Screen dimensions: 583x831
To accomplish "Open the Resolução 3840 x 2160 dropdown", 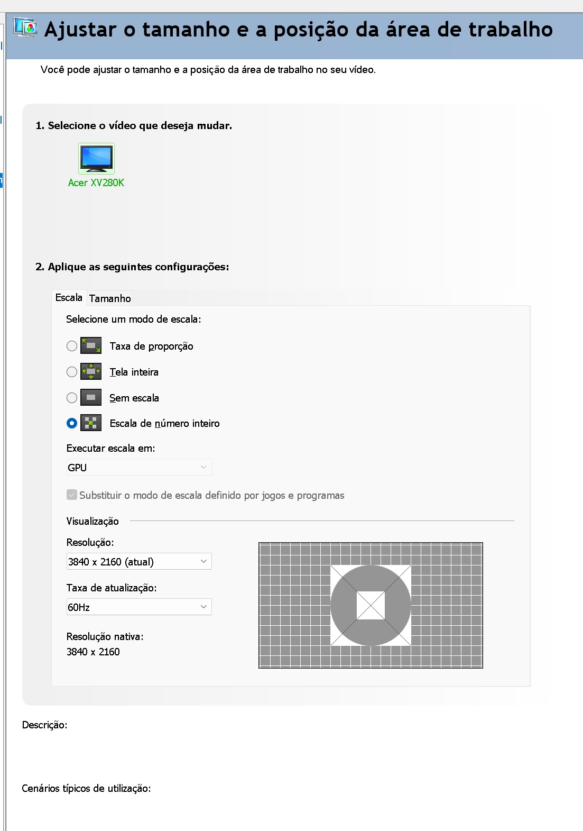I will (139, 561).
